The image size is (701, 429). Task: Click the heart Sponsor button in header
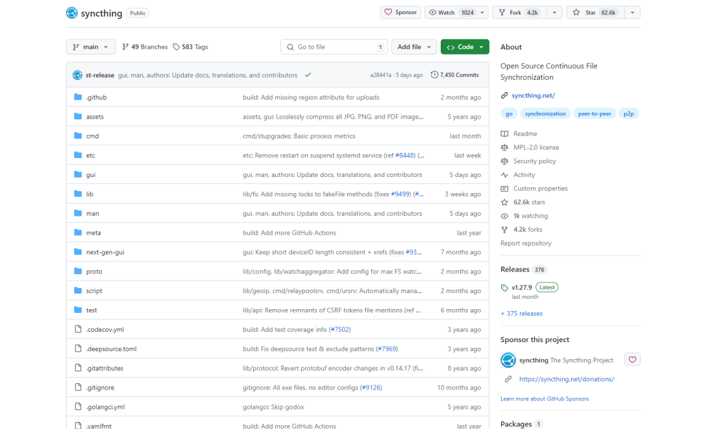pos(400,12)
